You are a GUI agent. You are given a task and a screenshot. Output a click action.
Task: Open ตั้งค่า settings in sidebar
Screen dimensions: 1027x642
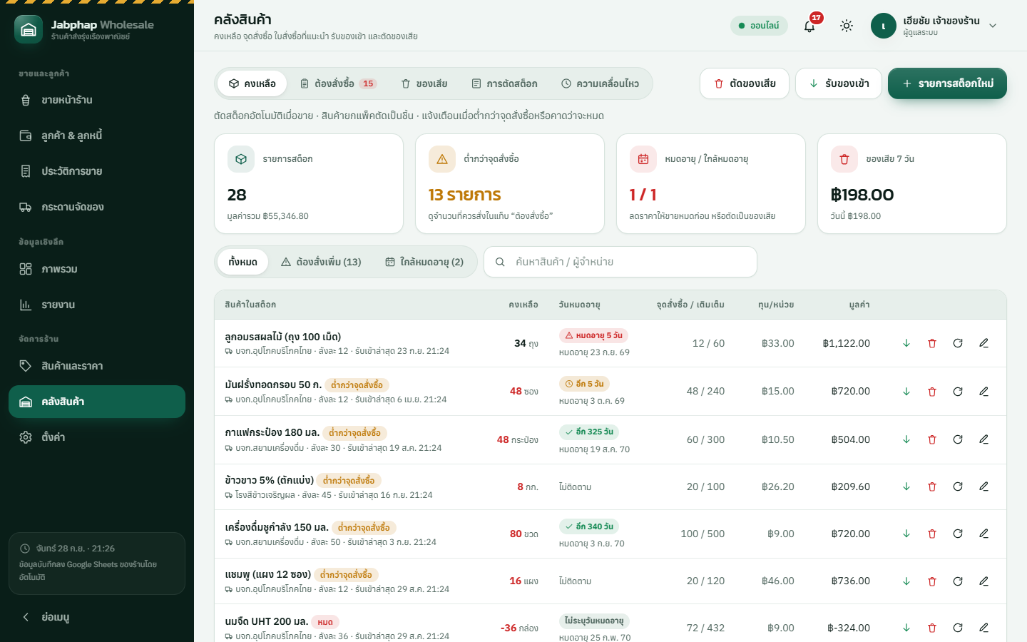coord(97,437)
